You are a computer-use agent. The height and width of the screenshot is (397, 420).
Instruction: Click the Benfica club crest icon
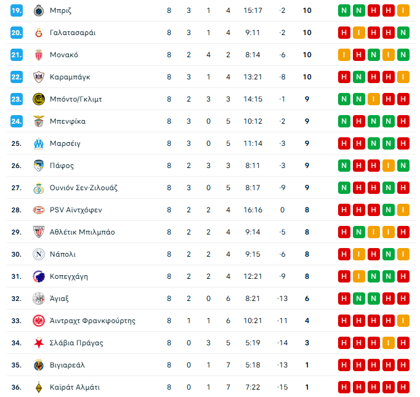[x=38, y=121]
